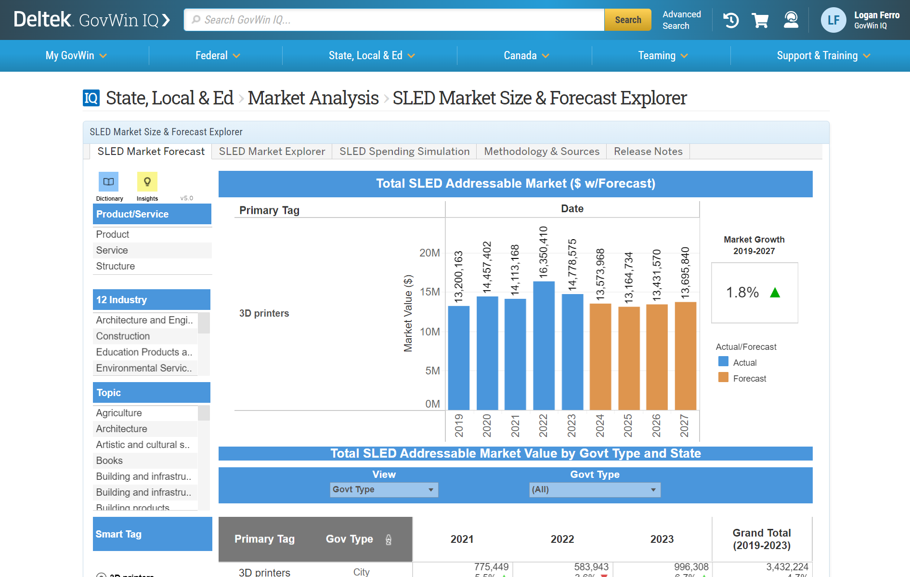The width and height of the screenshot is (910, 577).
Task: Select the 3D printers radio button
Action: 101,575
